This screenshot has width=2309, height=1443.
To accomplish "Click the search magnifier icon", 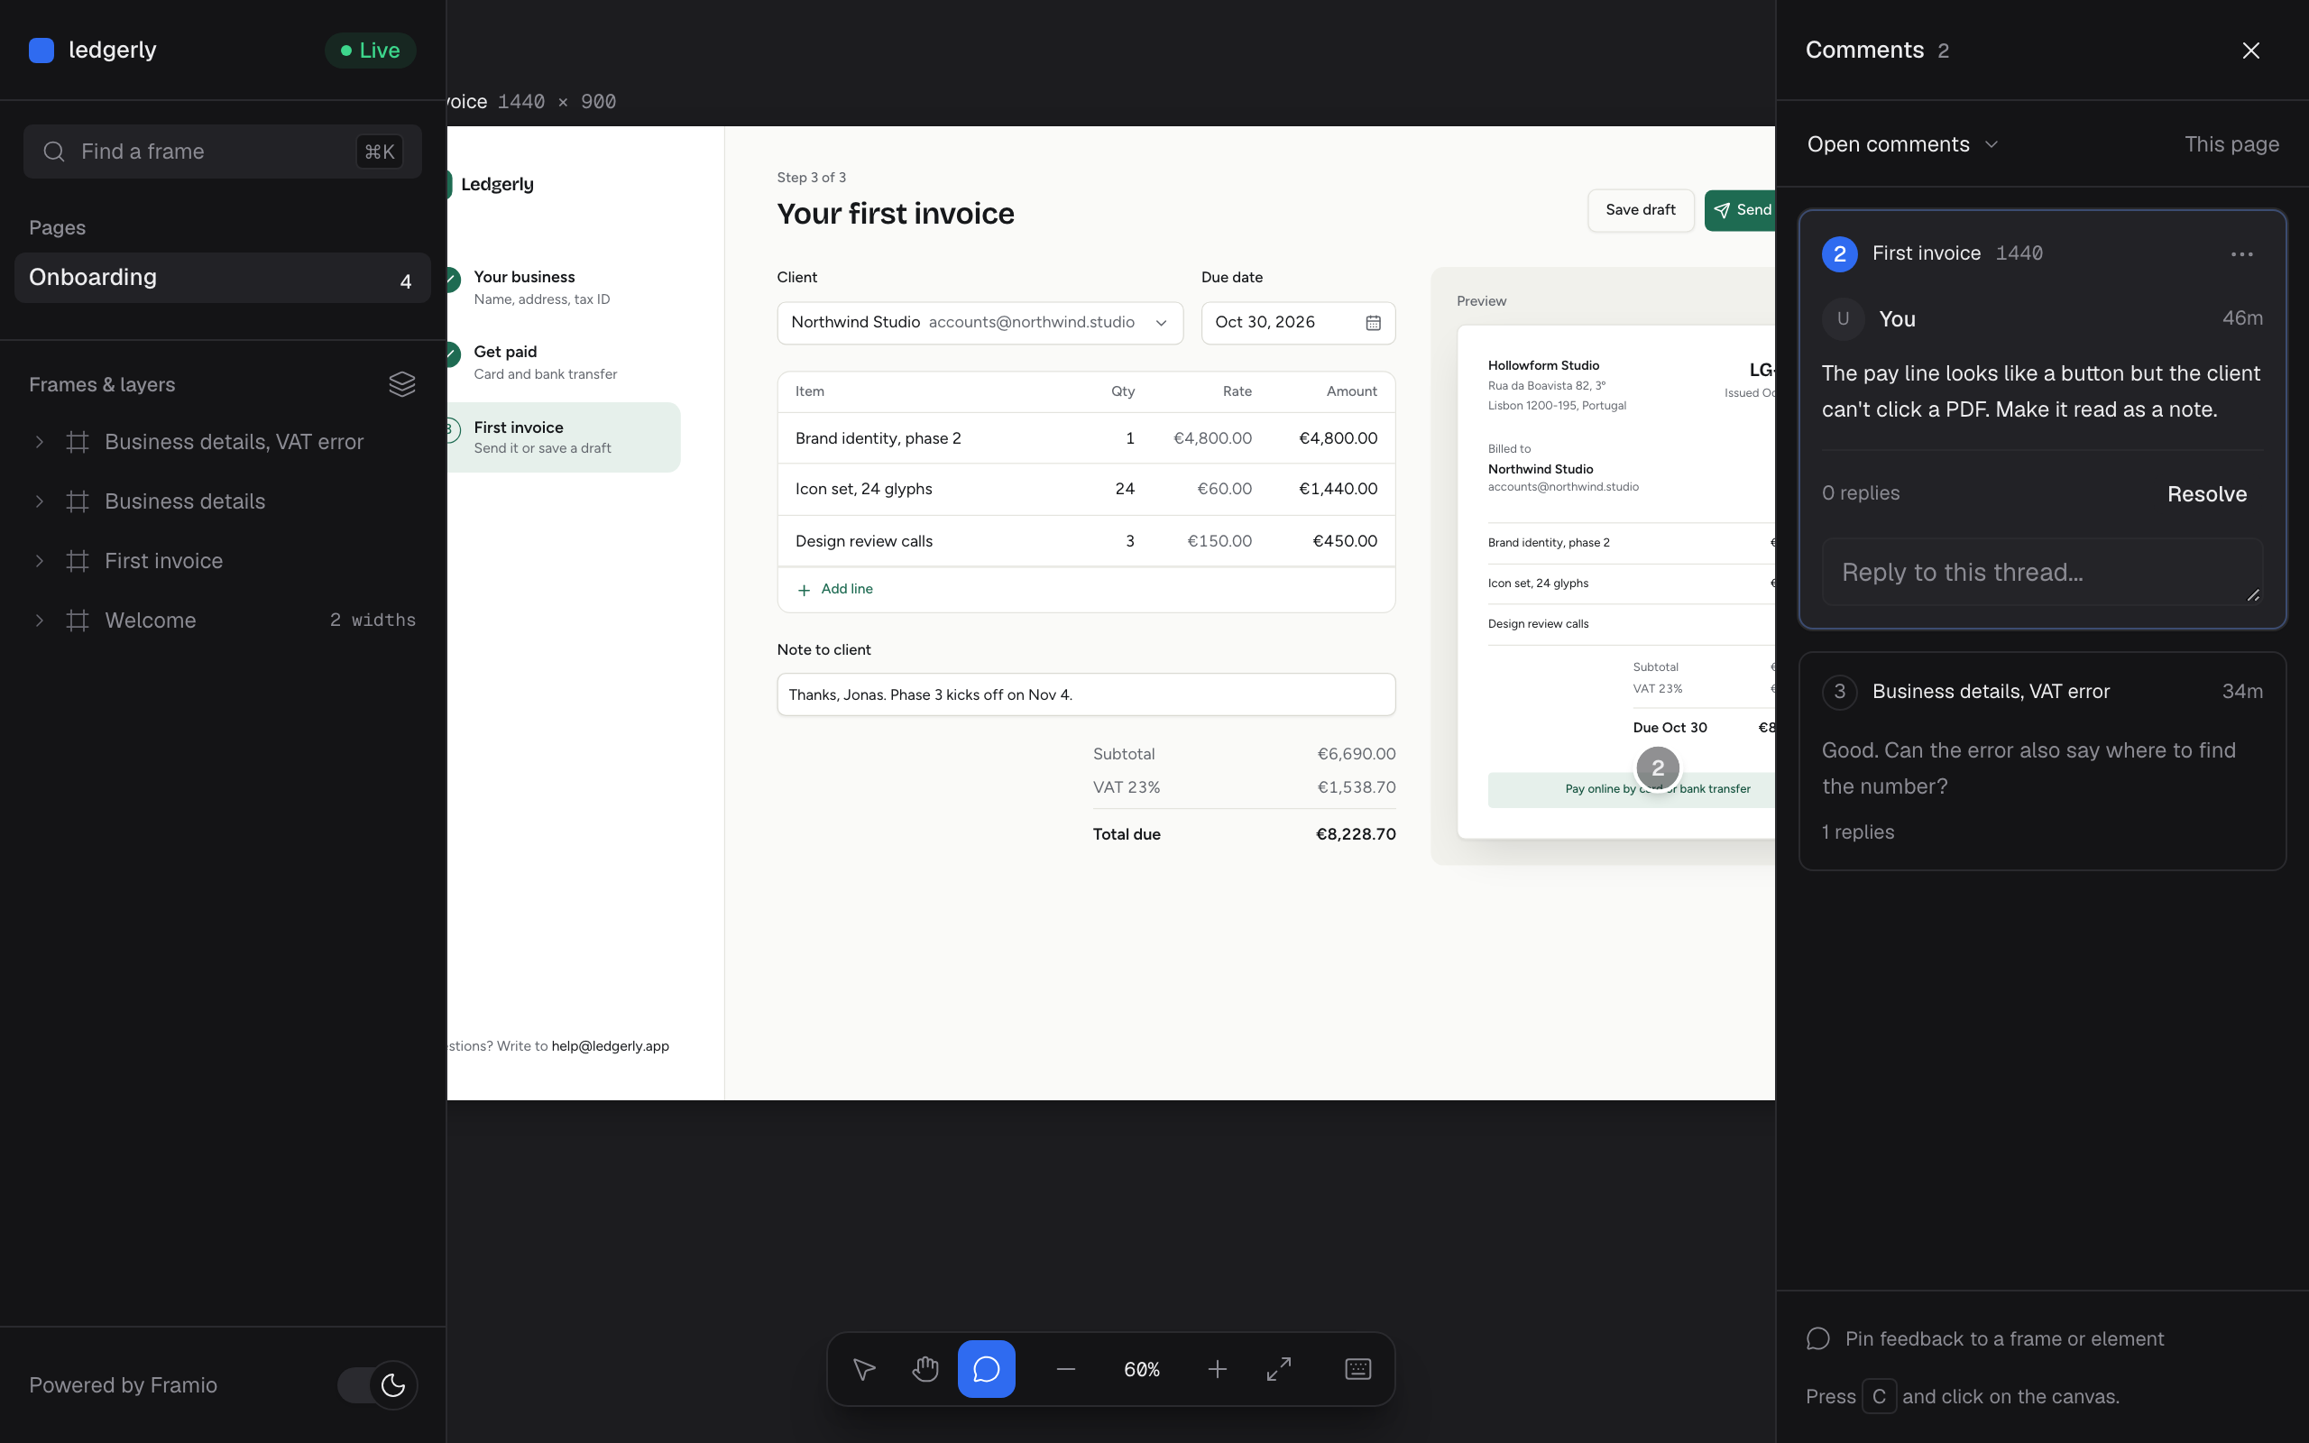I will click(x=54, y=151).
